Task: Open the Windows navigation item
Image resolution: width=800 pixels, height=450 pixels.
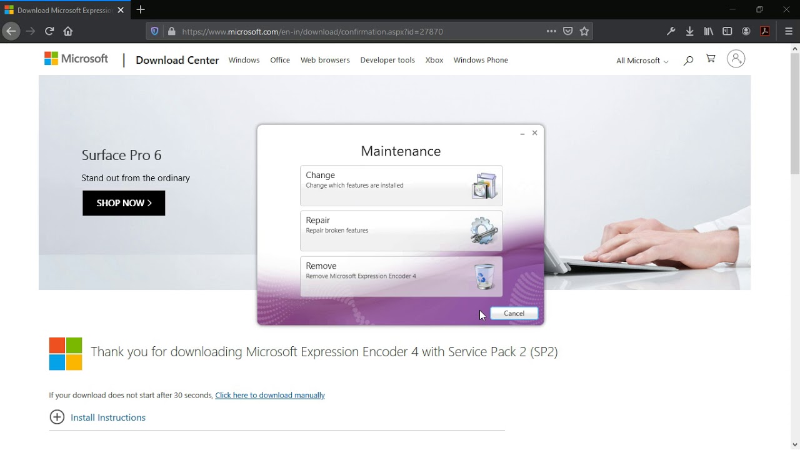Action: (x=244, y=60)
